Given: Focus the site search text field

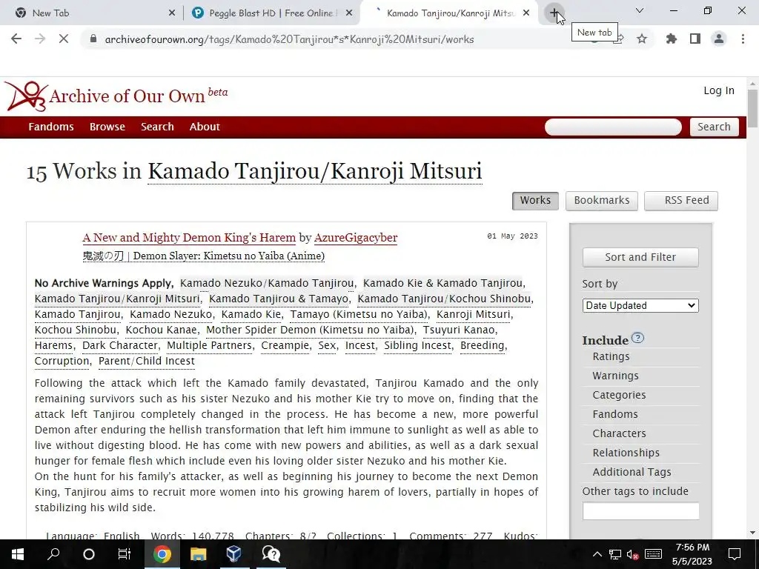Looking at the screenshot, I should pos(613,127).
